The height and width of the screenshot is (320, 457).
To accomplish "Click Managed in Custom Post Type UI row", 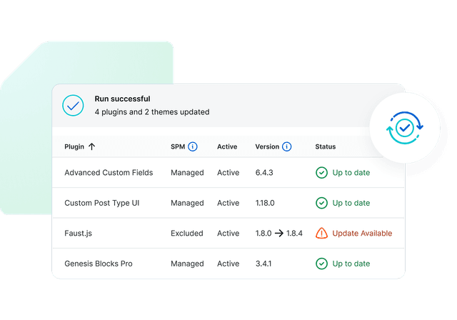I will coord(187,204).
